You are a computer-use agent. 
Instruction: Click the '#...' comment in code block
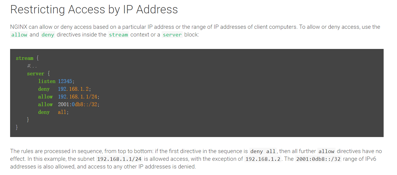[x=32, y=66]
